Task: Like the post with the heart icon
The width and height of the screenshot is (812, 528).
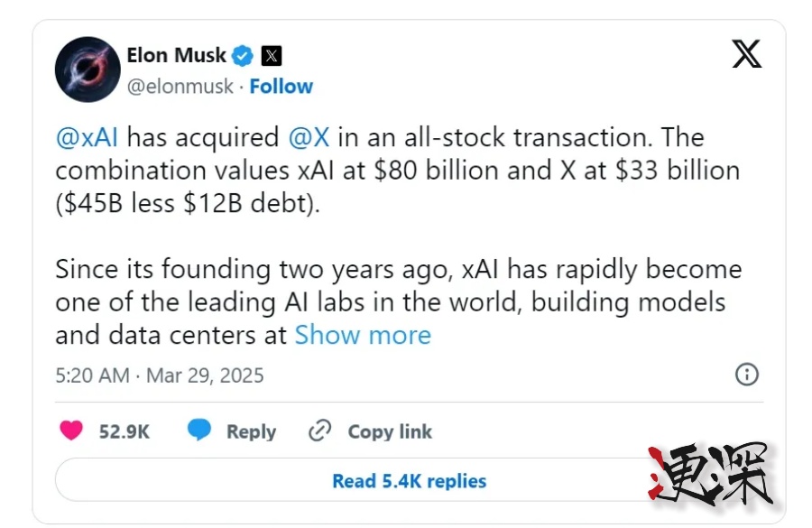Action: tap(71, 431)
